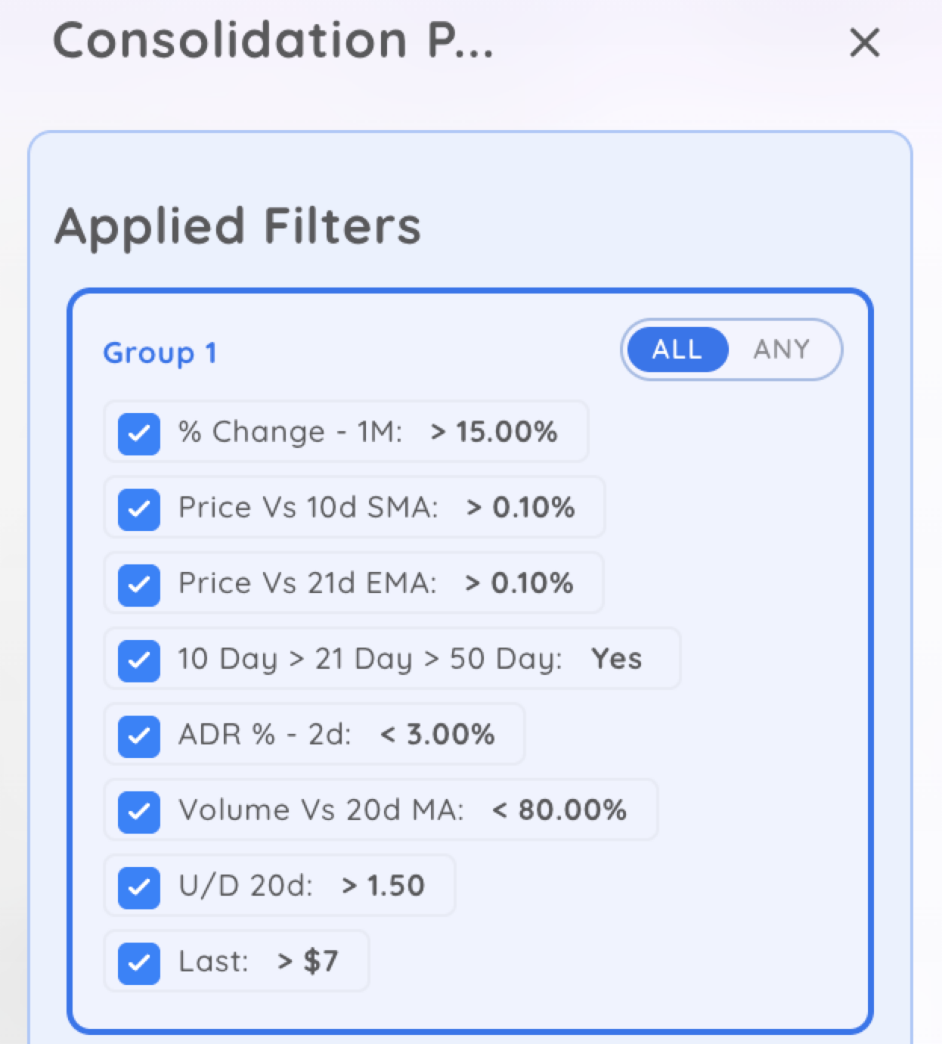Image resolution: width=942 pixels, height=1044 pixels.
Task: Click the < 80.00% volume value
Action: 559,810
